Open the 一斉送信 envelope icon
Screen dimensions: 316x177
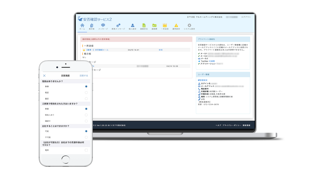coord(165,25)
